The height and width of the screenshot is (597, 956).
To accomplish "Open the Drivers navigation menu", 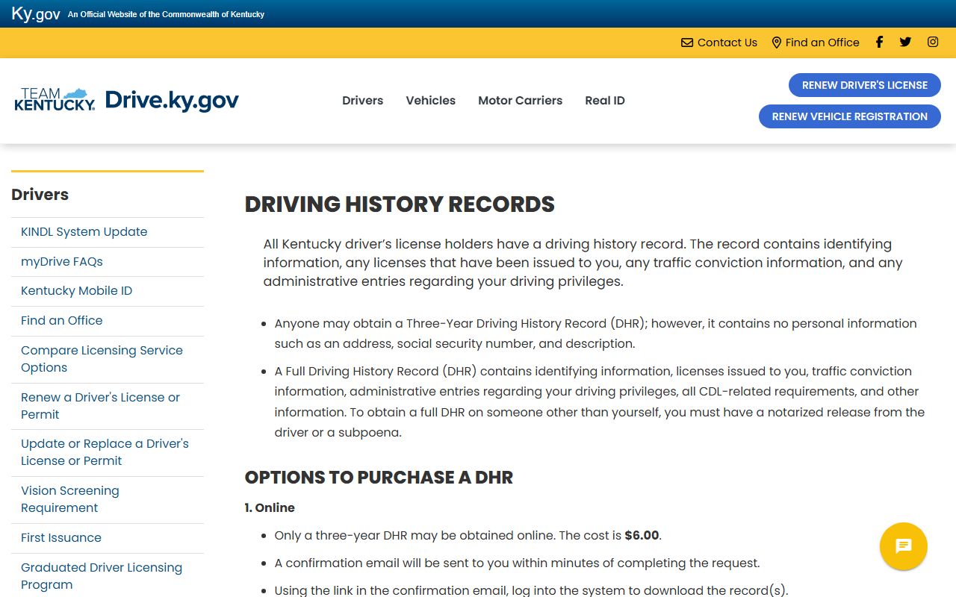I will pos(362,101).
